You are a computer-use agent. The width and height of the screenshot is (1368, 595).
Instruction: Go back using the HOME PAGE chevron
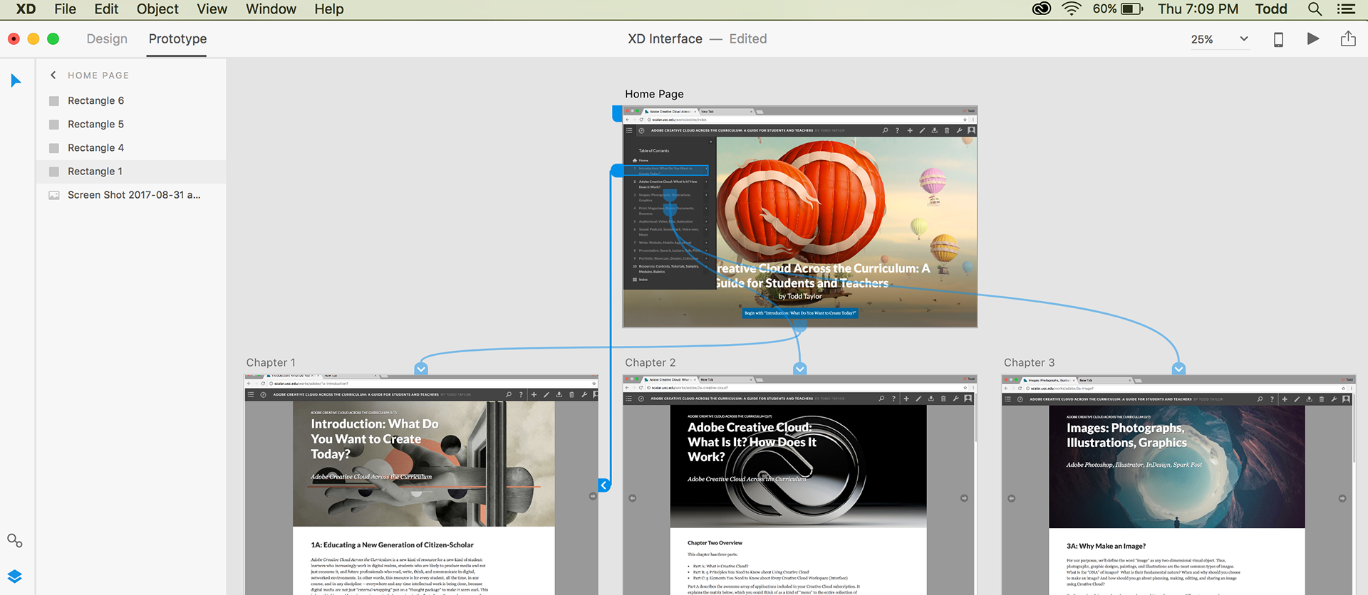[x=53, y=75]
